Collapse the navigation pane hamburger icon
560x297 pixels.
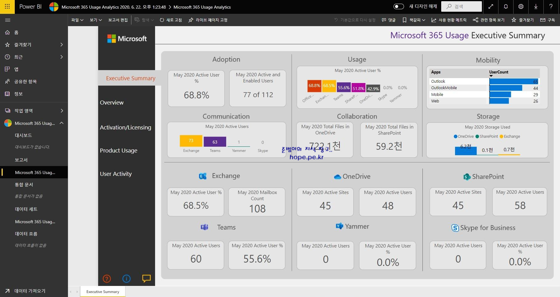[8, 20]
